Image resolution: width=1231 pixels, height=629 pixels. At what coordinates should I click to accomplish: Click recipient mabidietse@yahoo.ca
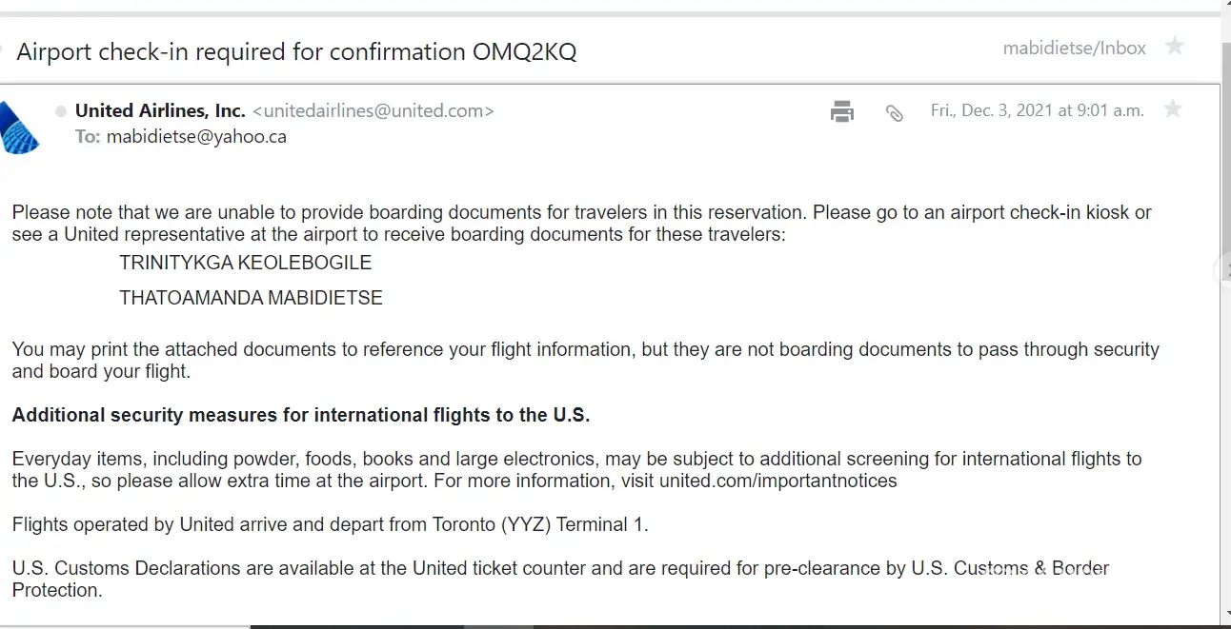point(196,136)
